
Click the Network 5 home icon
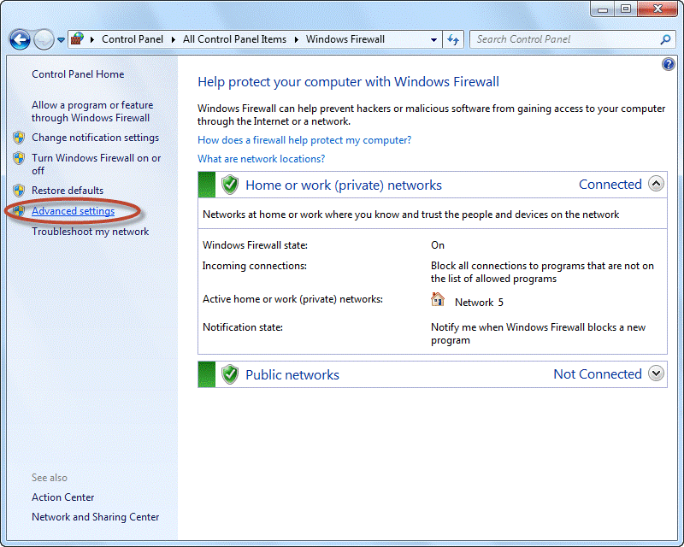click(x=438, y=300)
